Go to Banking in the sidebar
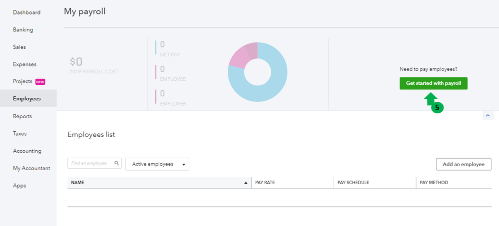This screenshot has width=499, height=226. tap(23, 29)
